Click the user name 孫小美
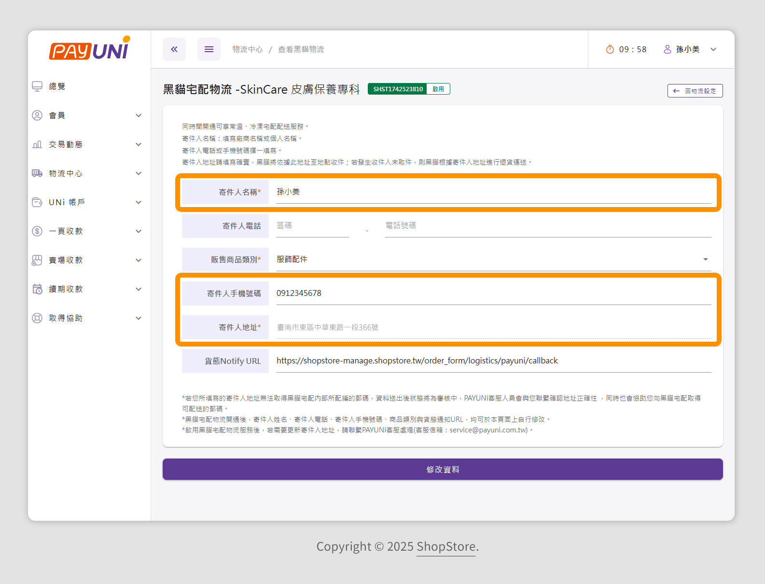This screenshot has width=765, height=584. tap(688, 49)
